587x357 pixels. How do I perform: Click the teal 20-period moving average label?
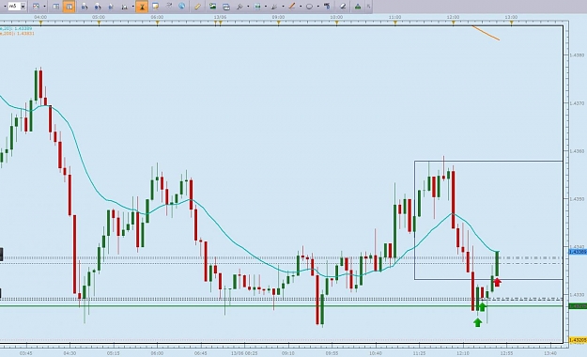coord(16,28)
